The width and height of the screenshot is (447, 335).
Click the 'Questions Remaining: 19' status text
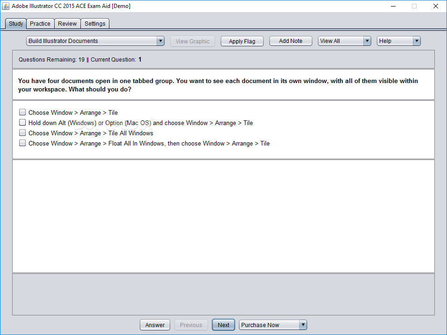pos(51,59)
